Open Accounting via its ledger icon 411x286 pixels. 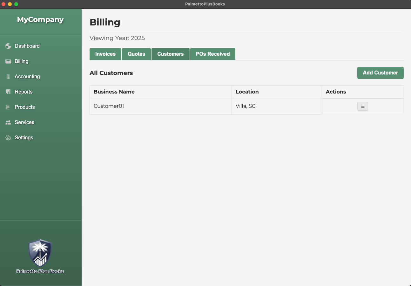(8, 77)
